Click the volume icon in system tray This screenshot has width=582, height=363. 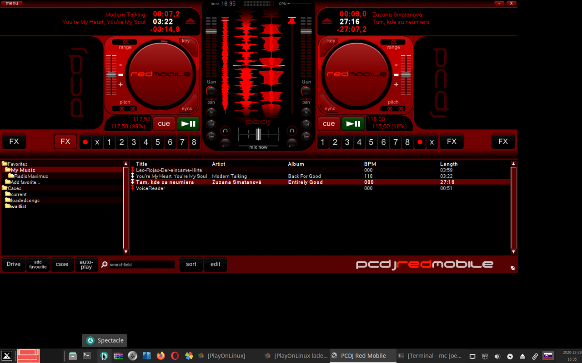pos(497,356)
